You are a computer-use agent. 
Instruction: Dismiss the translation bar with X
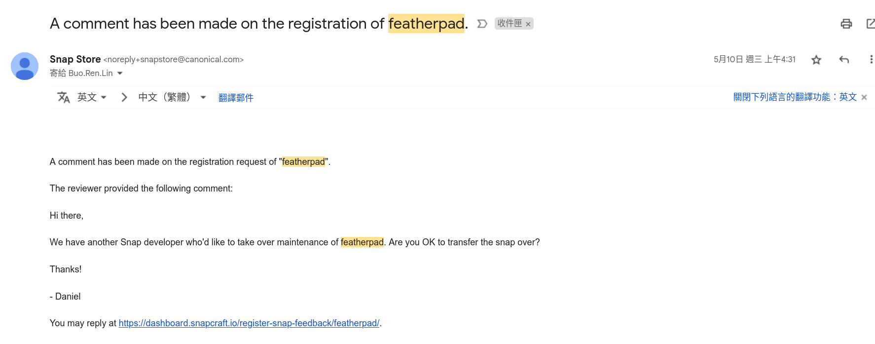[x=864, y=97]
